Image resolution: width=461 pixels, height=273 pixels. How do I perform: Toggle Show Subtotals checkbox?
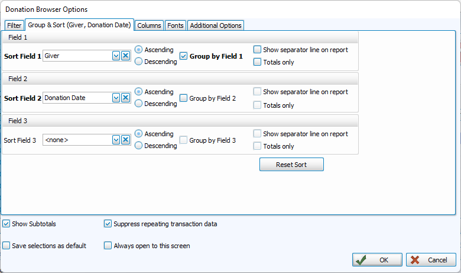click(x=6, y=224)
